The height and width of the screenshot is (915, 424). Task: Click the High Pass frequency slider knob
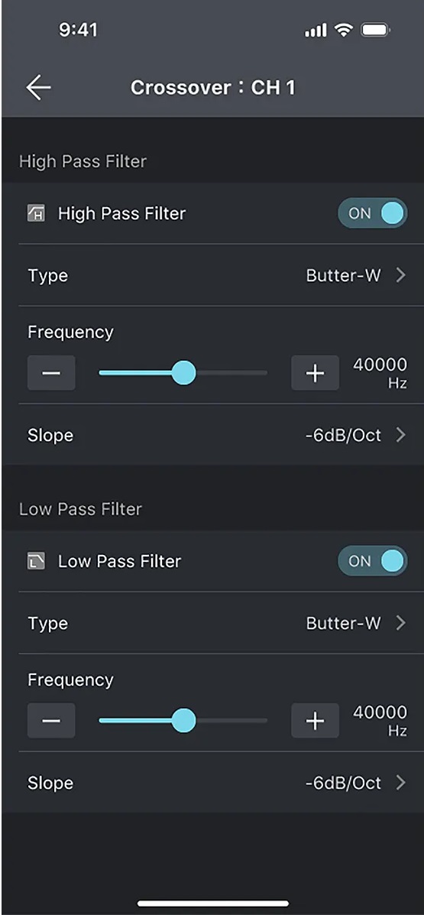183,372
